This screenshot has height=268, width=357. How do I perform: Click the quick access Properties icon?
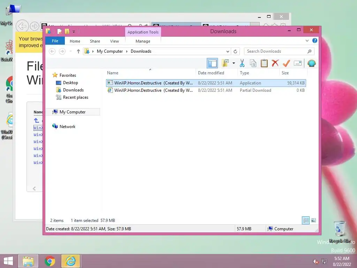click(x=59, y=31)
